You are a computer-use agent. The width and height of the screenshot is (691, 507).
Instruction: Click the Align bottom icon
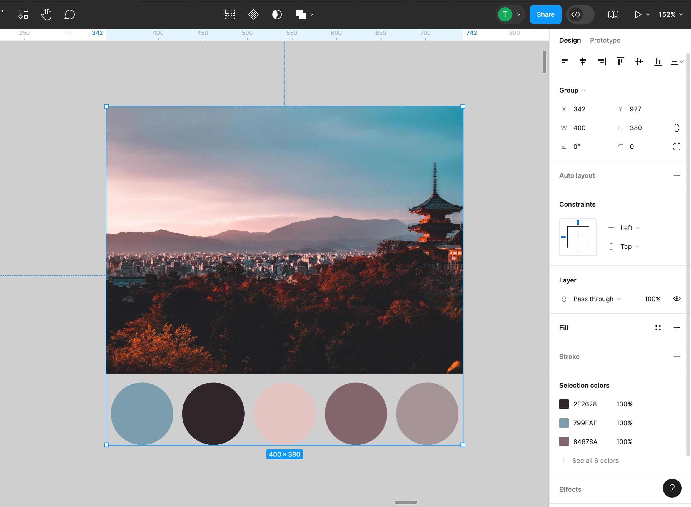658,61
